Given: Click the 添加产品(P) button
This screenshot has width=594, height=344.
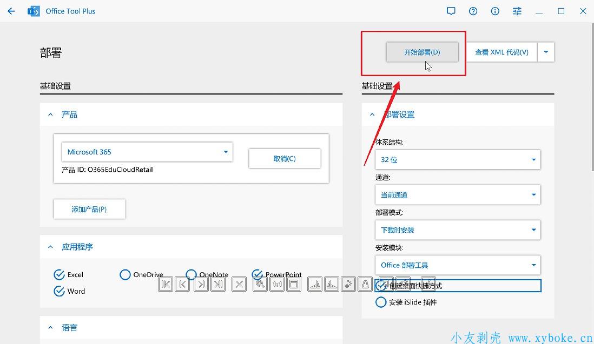Looking at the screenshot, I should (x=89, y=210).
